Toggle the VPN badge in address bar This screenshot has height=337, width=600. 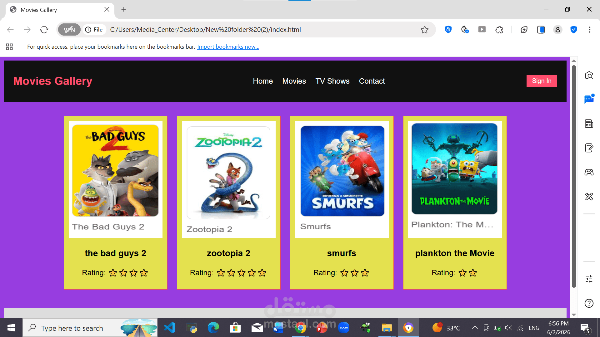tap(69, 30)
